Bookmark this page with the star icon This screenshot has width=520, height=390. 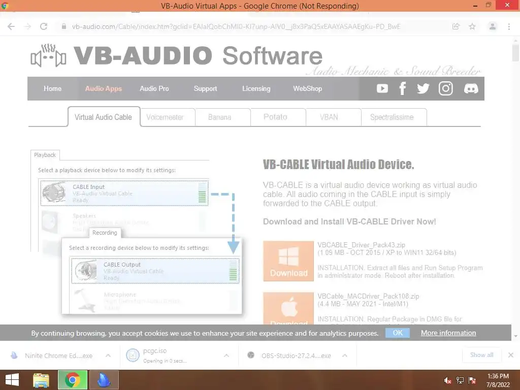472,26
